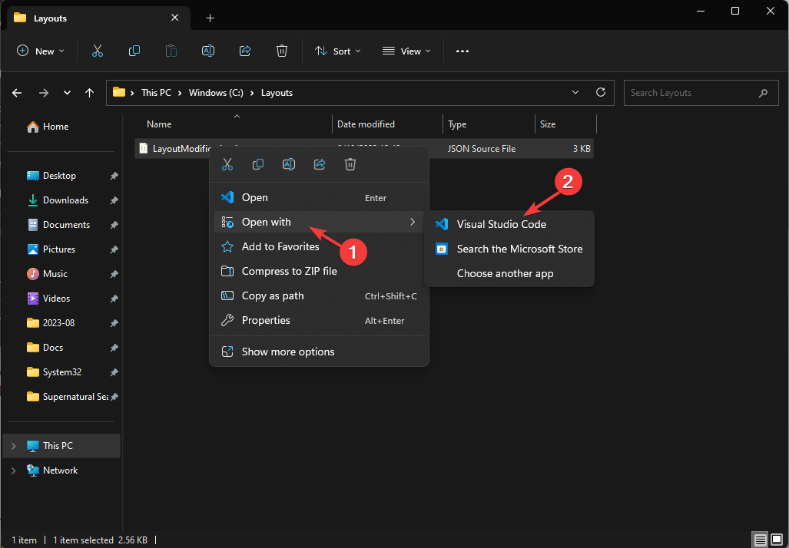Click the Share icon in the context menu
The height and width of the screenshot is (548, 789).
[320, 164]
